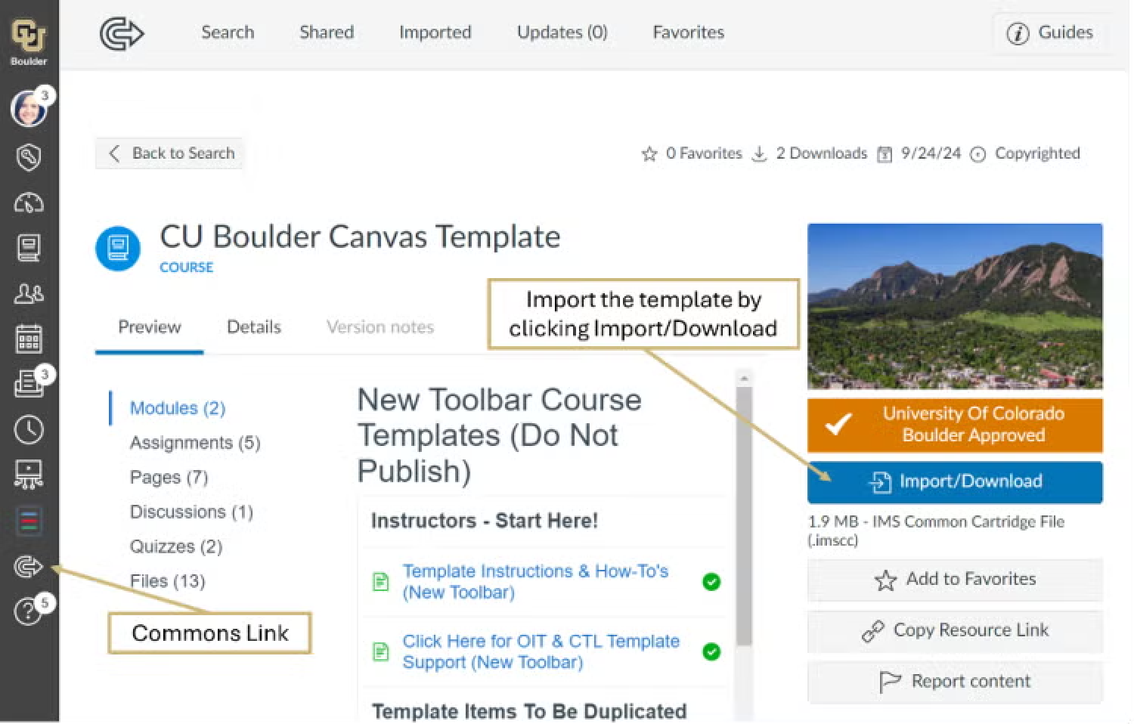Viewport: 1134px width, 724px height.
Task: Click the info icon beside Guides
Action: click(x=1018, y=33)
